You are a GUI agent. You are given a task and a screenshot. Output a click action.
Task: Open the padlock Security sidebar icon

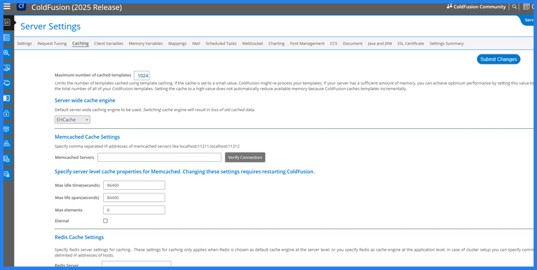click(6, 113)
